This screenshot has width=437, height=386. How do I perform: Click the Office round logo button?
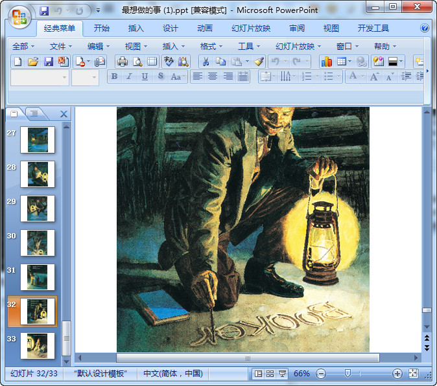coord(19,17)
